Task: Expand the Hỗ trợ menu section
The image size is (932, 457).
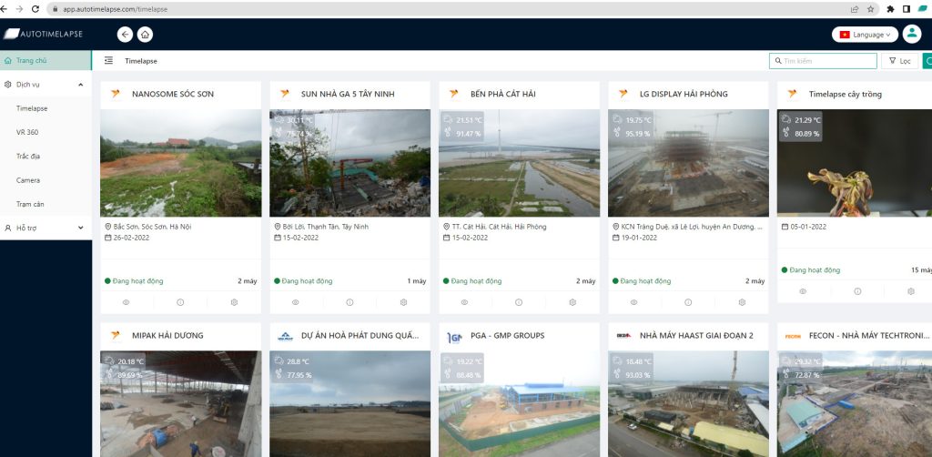Action: click(x=46, y=228)
